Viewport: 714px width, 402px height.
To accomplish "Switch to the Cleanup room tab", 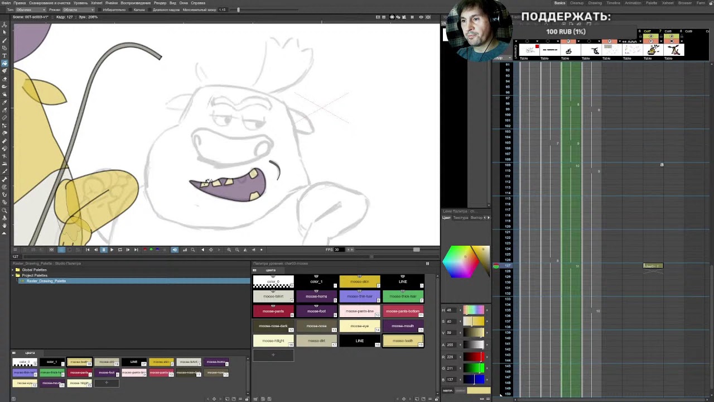I will tap(576, 3).
